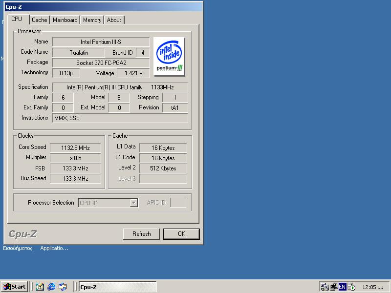Click the Ext. Model value 0

point(119,107)
